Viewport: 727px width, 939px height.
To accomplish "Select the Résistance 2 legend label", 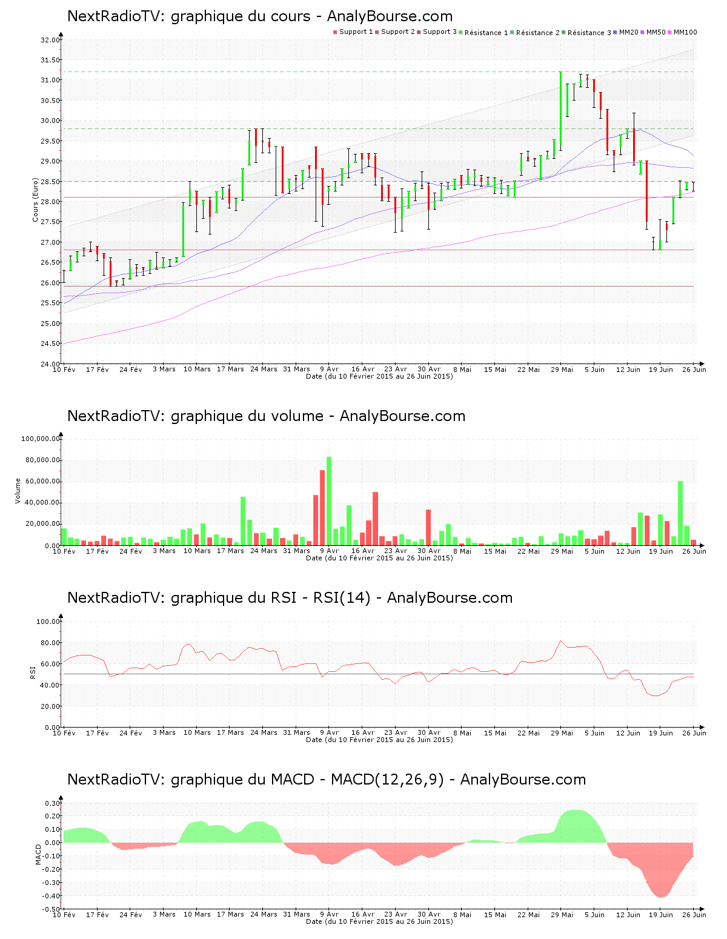I will click(538, 33).
